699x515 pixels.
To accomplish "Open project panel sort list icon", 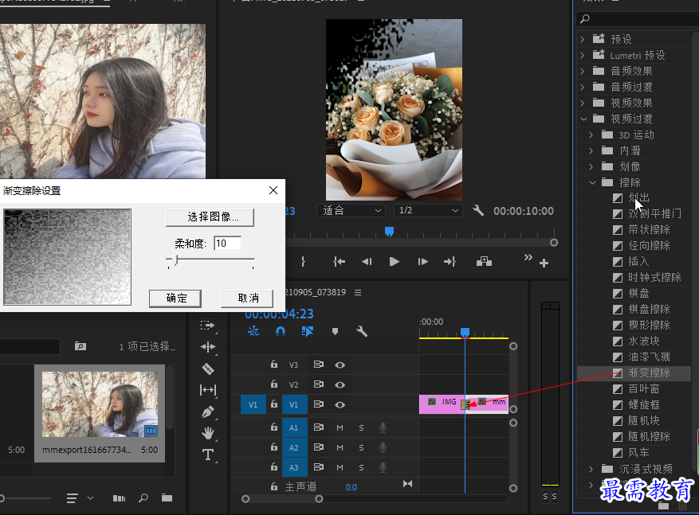I will [73, 498].
